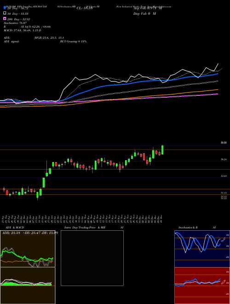Click the 'Stochastics & R' panel title
The width and height of the screenshot is (230, 304).
pos(188,228)
